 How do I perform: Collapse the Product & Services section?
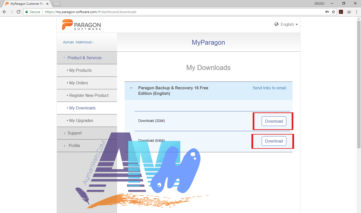tap(87, 58)
